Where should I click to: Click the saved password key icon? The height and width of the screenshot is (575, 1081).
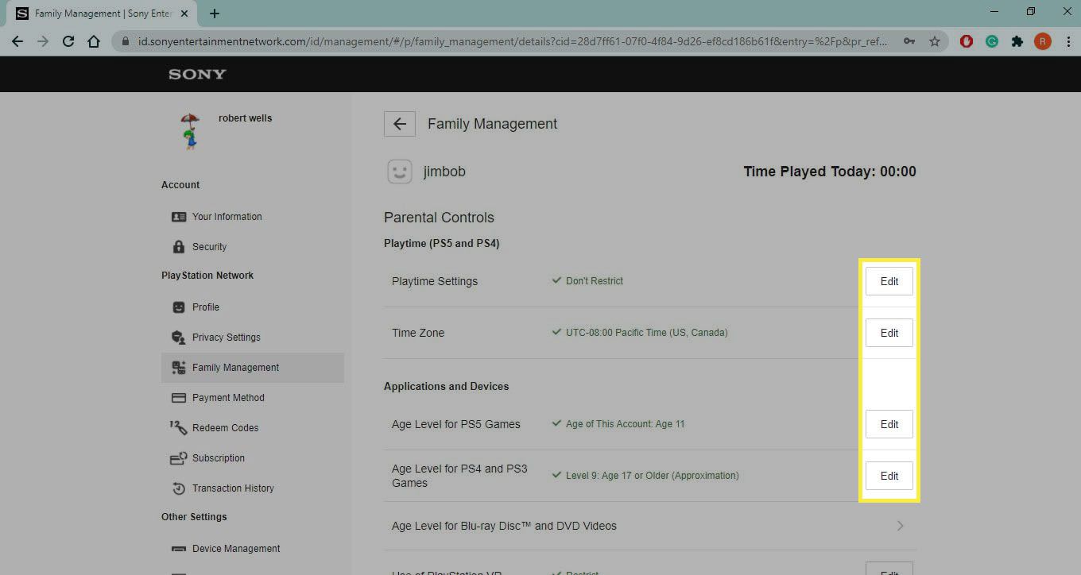tap(909, 41)
